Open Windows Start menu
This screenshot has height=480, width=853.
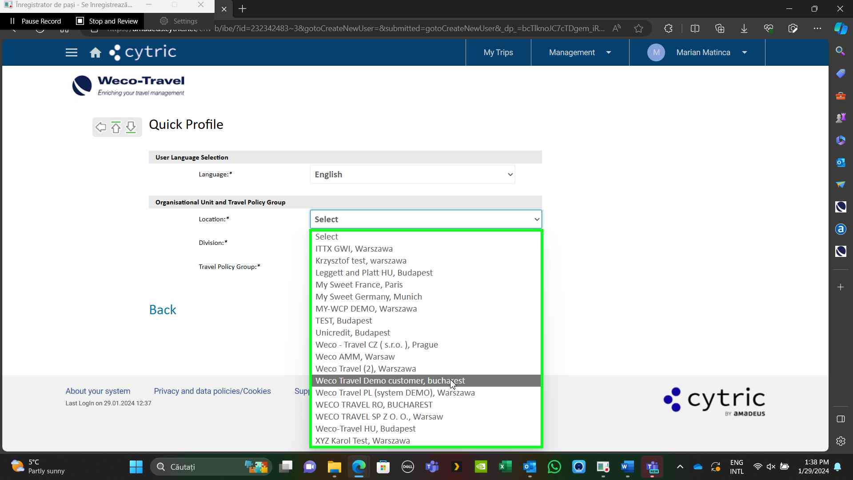(x=136, y=467)
